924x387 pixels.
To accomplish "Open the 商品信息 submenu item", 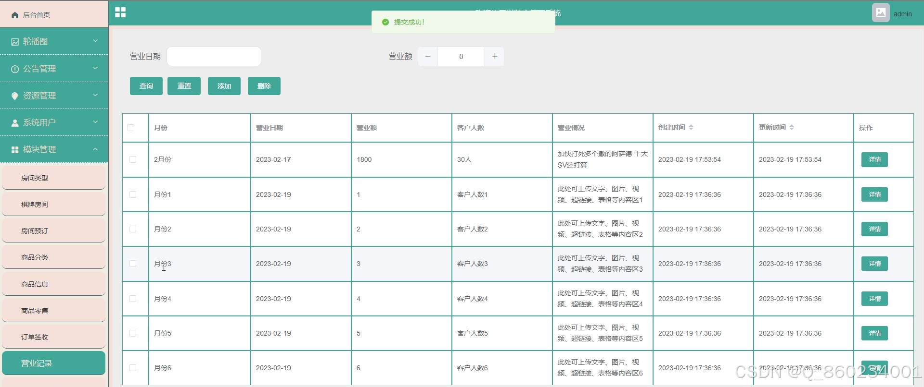I will [54, 284].
